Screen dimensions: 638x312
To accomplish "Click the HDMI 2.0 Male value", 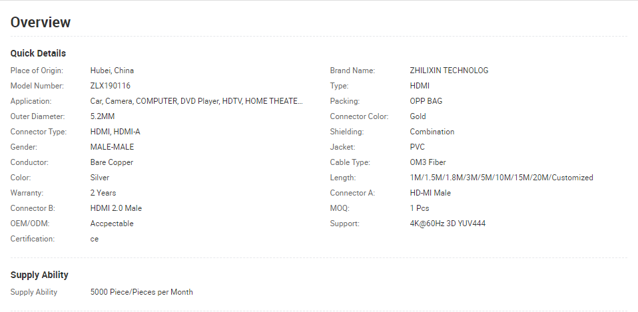I will 116,208.
